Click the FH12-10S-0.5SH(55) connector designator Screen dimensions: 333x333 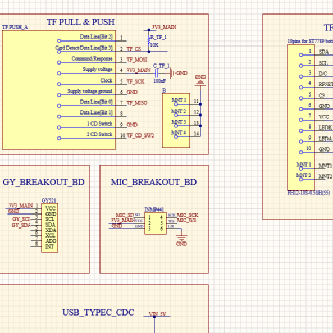309,193
